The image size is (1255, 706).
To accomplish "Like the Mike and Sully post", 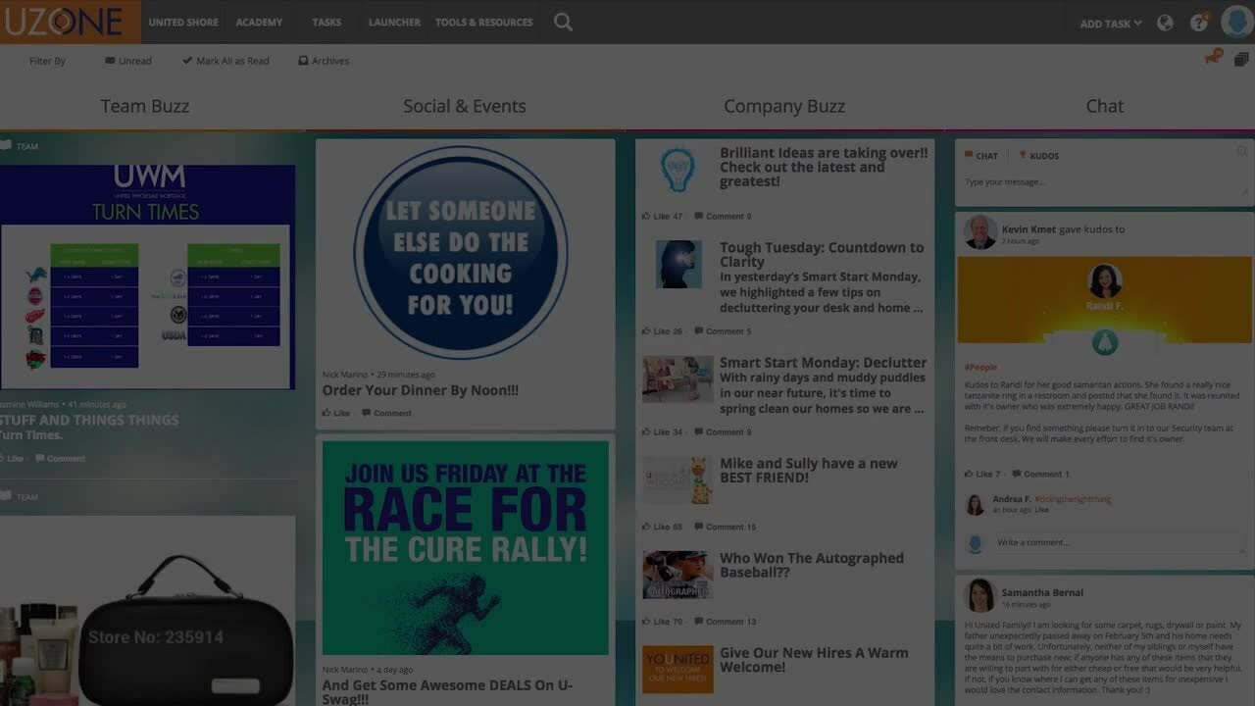I will (662, 527).
